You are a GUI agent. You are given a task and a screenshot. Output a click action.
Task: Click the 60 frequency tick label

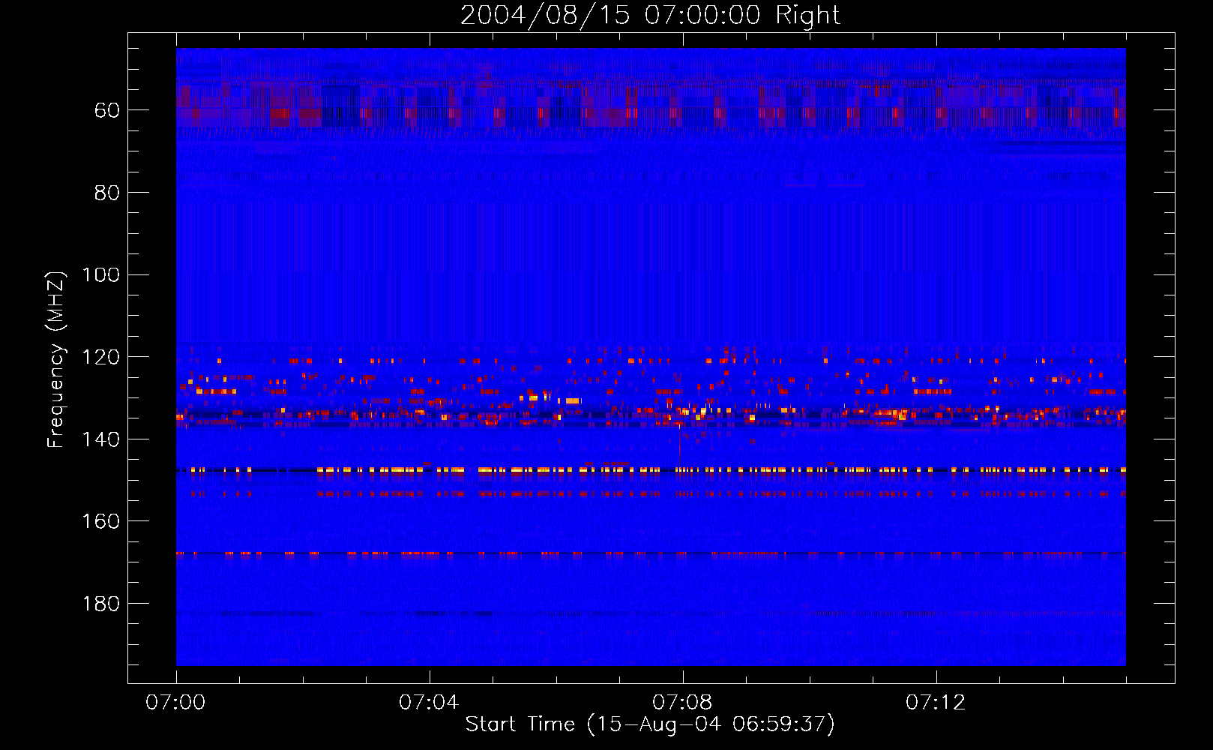tap(107, 110)
